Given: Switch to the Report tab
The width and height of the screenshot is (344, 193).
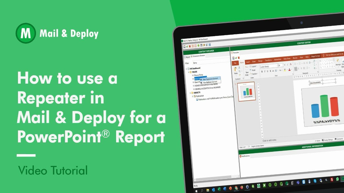Looking at the screenshot, I should pos(187,57).
